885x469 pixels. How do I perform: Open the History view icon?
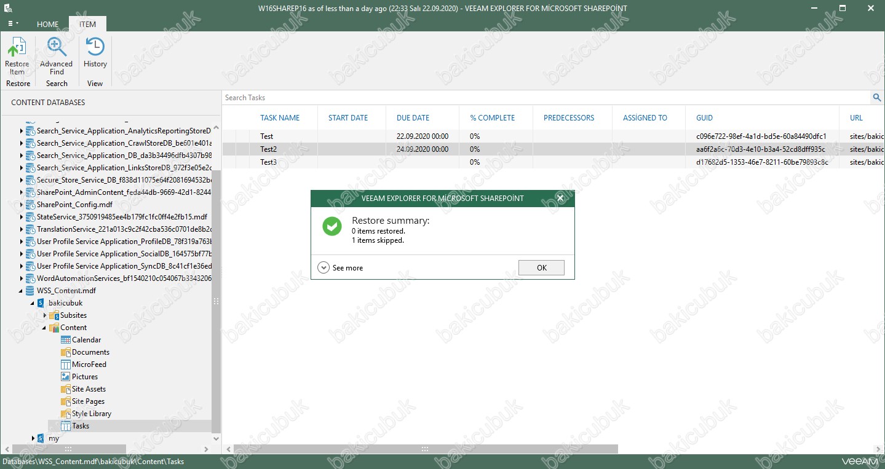pos(95,48)
